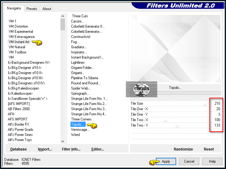Randomize the filter settings

183,149
